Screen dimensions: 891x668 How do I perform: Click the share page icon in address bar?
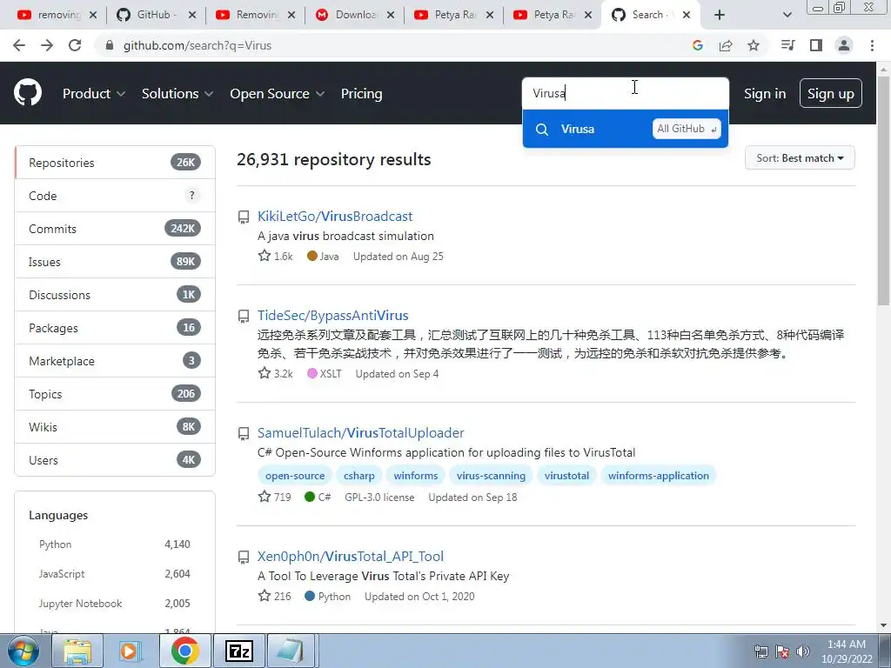[x=726, y=45]
